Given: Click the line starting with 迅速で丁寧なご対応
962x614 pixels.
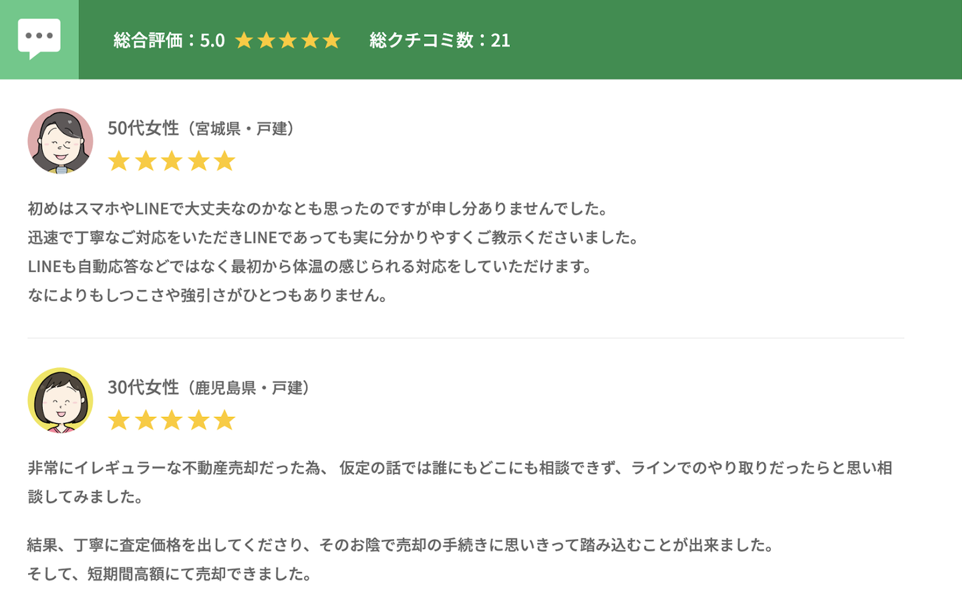Looking at the screenshot, I should 333,237.
